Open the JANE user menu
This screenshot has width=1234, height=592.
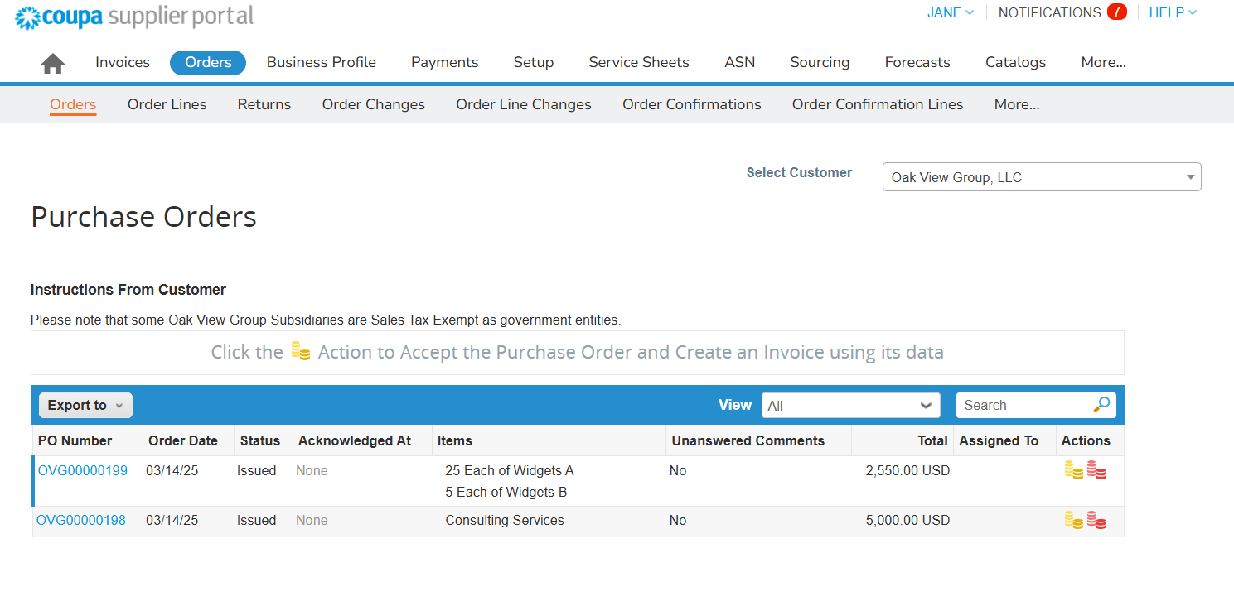click(x=951, y=12)
